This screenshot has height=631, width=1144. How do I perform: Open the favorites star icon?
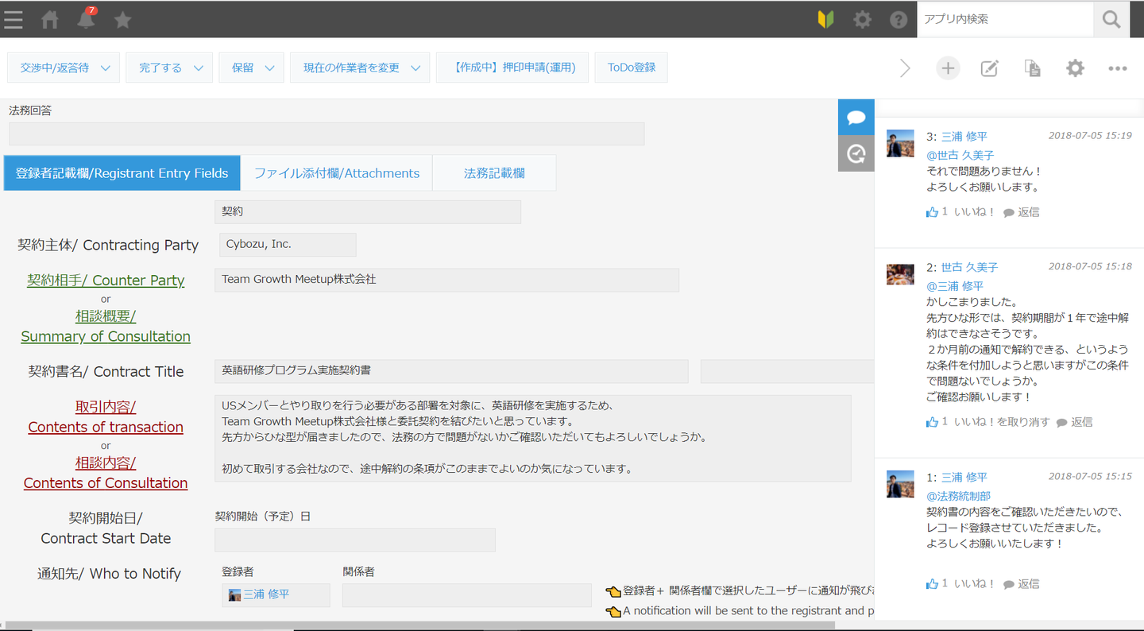click(122, 20)
